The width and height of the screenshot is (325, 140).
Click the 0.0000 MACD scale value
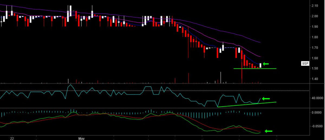[x=317, y=112]
